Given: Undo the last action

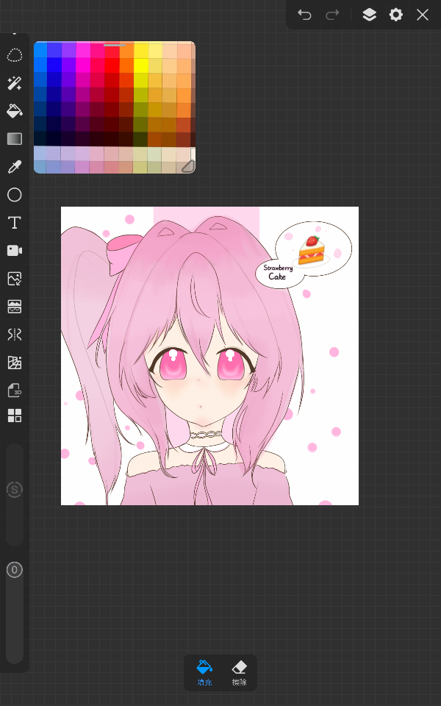Looking at the screenshot, I should (x=304, y=15).
